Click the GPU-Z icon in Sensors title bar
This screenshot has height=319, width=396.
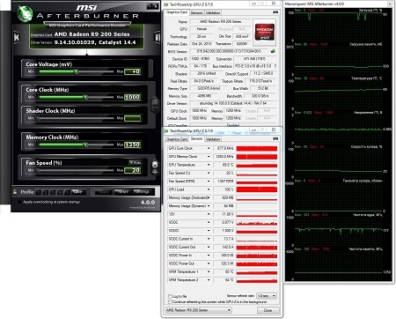tap(166, 130)
